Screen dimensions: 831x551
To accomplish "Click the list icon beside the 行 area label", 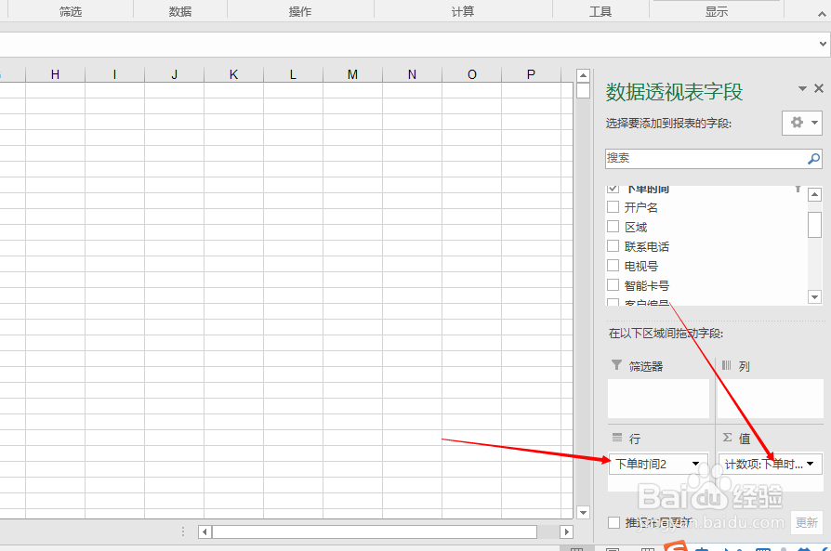I will [x=618, y=437].
